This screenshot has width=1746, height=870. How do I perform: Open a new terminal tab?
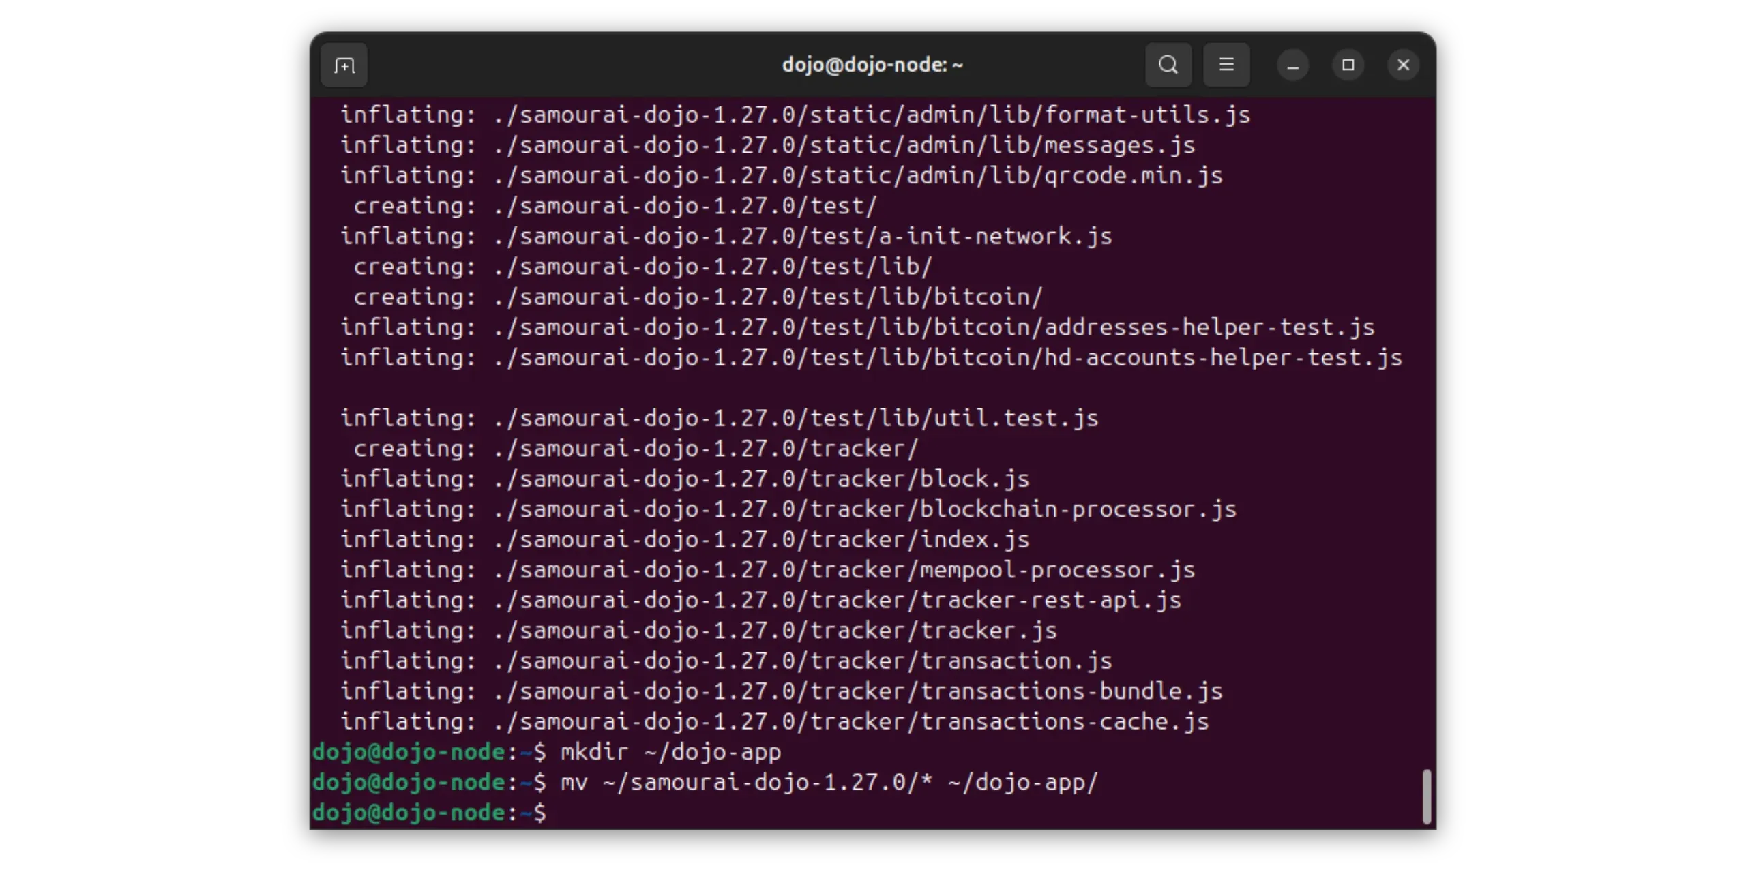pos(344,65)
